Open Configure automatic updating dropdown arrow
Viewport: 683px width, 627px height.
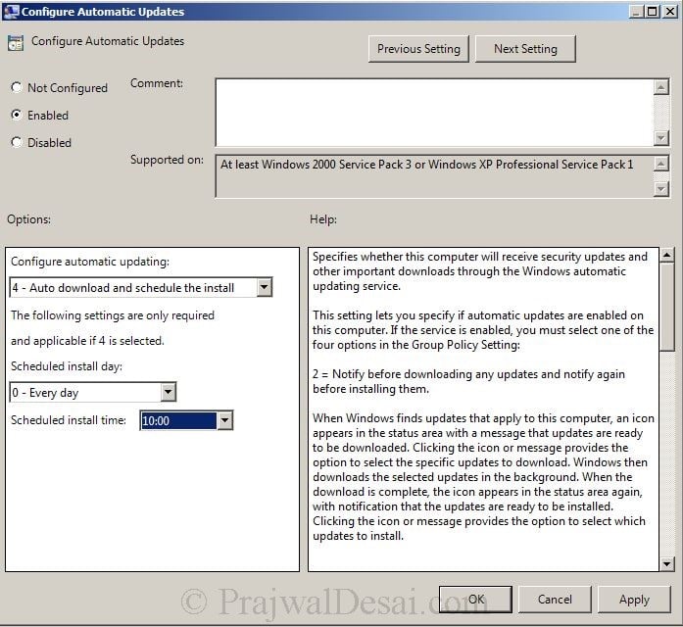tap(264, 287)
